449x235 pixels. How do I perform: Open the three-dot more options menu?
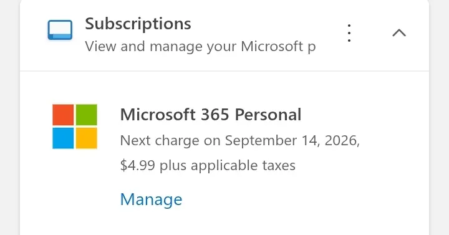[349, 33]
